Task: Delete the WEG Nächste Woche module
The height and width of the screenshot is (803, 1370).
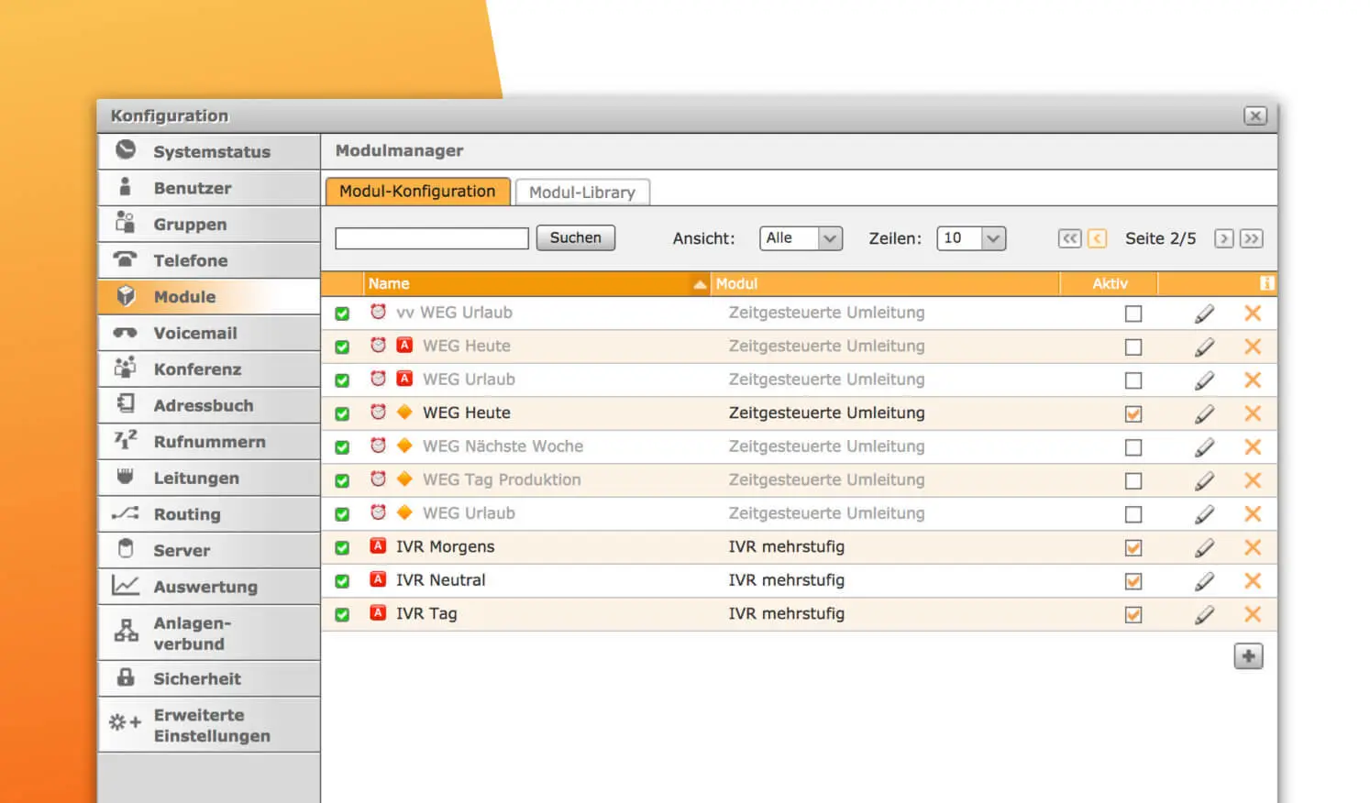Action: (1253, 447)
